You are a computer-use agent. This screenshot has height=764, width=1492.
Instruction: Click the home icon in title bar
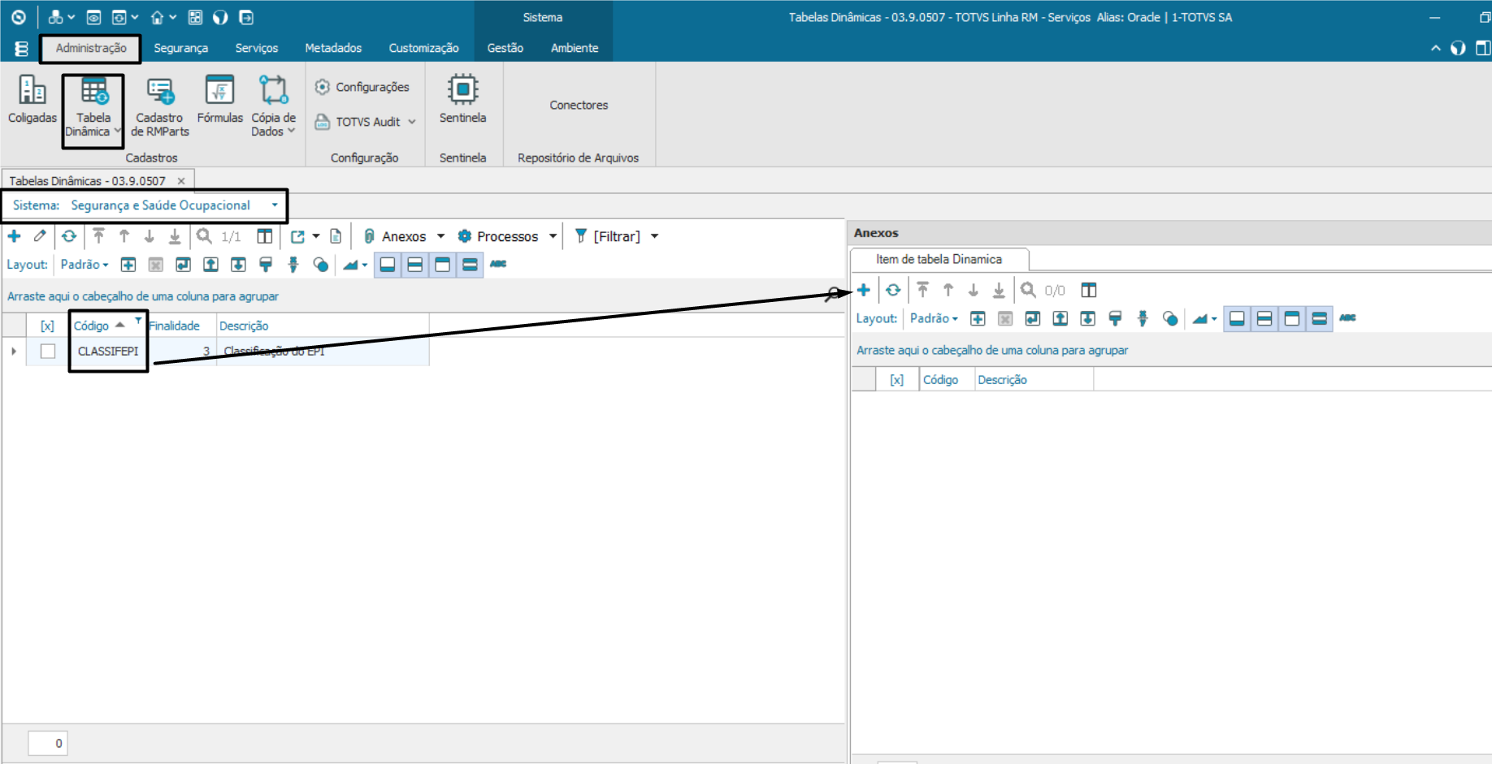157,17
